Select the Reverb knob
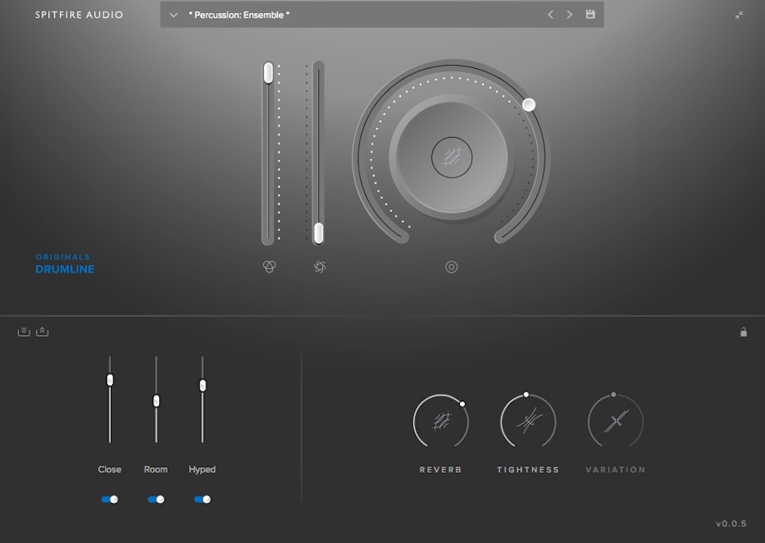This screenshot has height=543, width=765. tap(441, 421)
